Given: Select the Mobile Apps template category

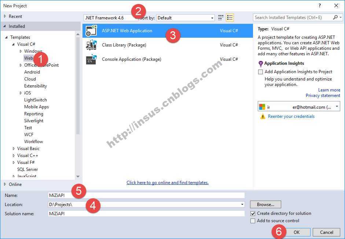Looking at the screenshot, I should (x=37, y=107).
